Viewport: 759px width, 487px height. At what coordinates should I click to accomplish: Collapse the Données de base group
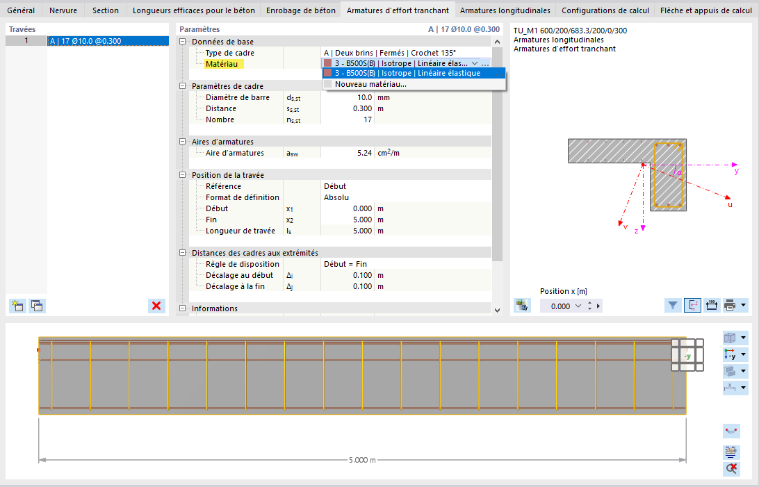183,42
